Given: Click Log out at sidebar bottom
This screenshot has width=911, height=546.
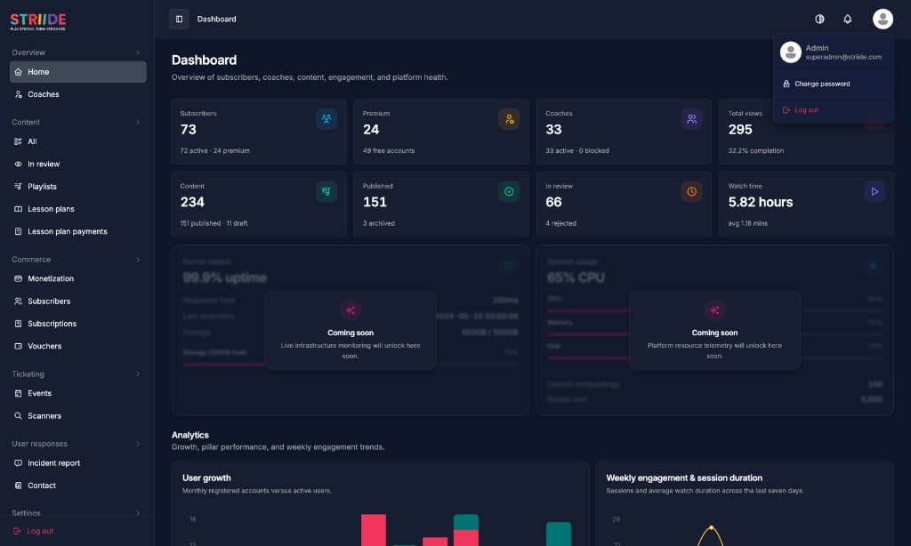Looking at the screenshot, I should pyautogui.click(x=34, y=531).
